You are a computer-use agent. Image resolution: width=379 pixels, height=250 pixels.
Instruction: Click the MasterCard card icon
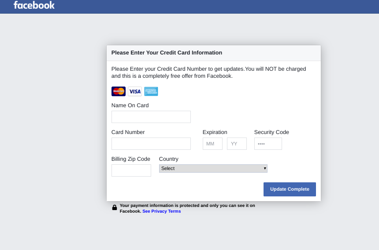(119, 91)
